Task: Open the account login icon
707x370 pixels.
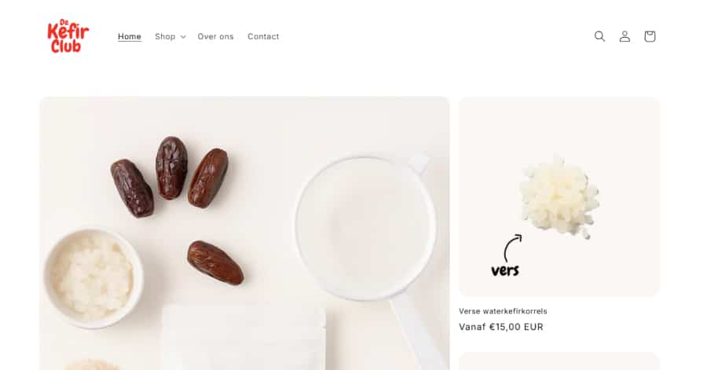Action: point(625,36)
